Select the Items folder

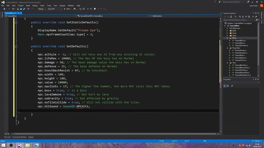coord(234,36)
